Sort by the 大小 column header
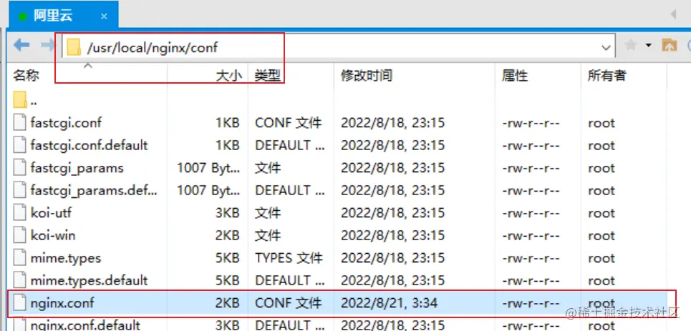This screenshot has height=331, width=691. 228,76
